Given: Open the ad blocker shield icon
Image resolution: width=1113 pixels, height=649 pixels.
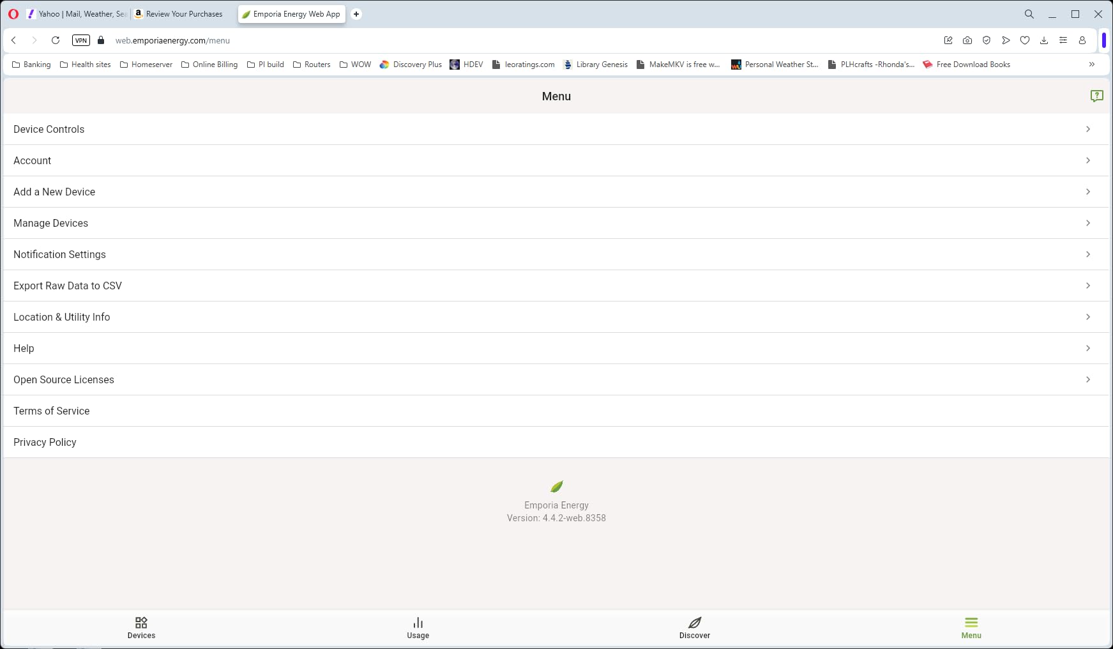Looking at the screenshot, I should (x=987, y=40).
